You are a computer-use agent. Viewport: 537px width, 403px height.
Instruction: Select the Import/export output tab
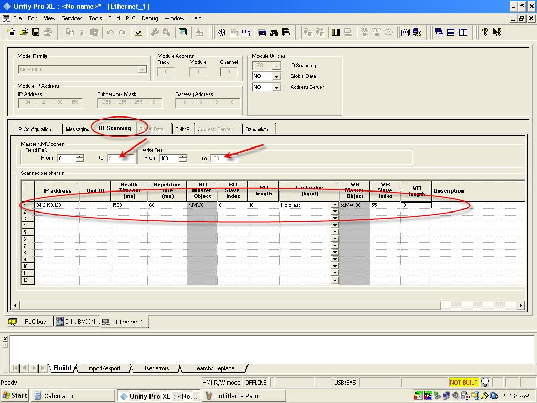click(x=103, y=368)
